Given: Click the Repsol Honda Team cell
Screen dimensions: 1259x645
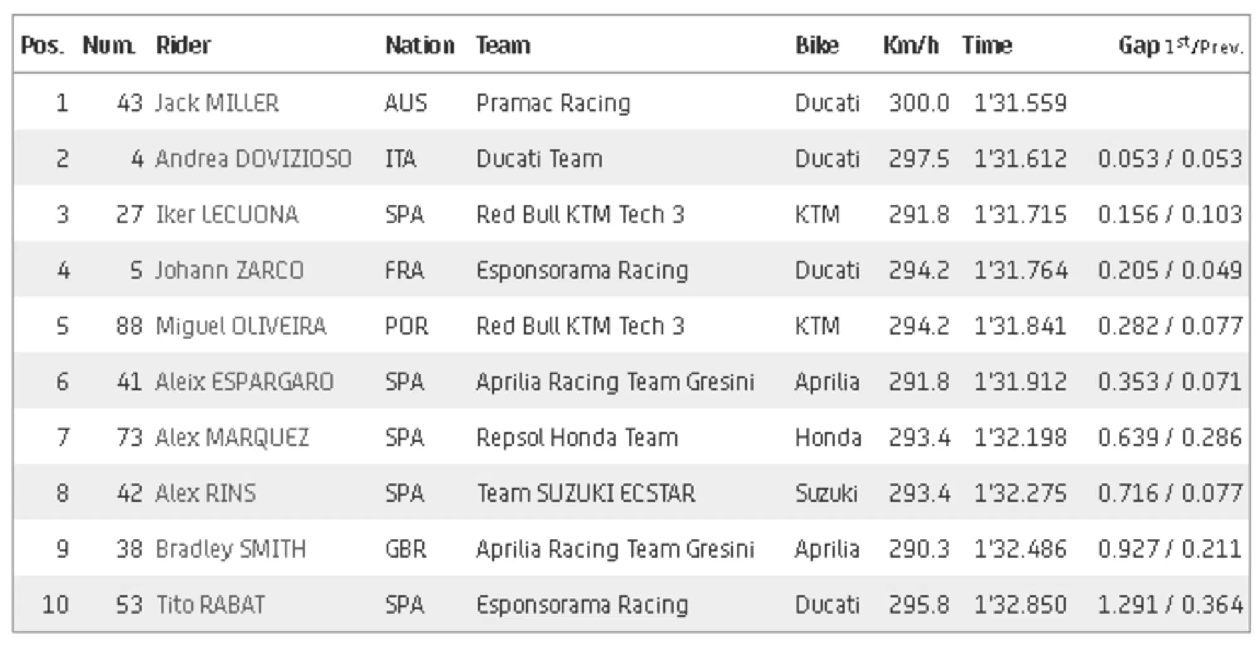Looking at the screenshot, I should click(x=577, y=437).
